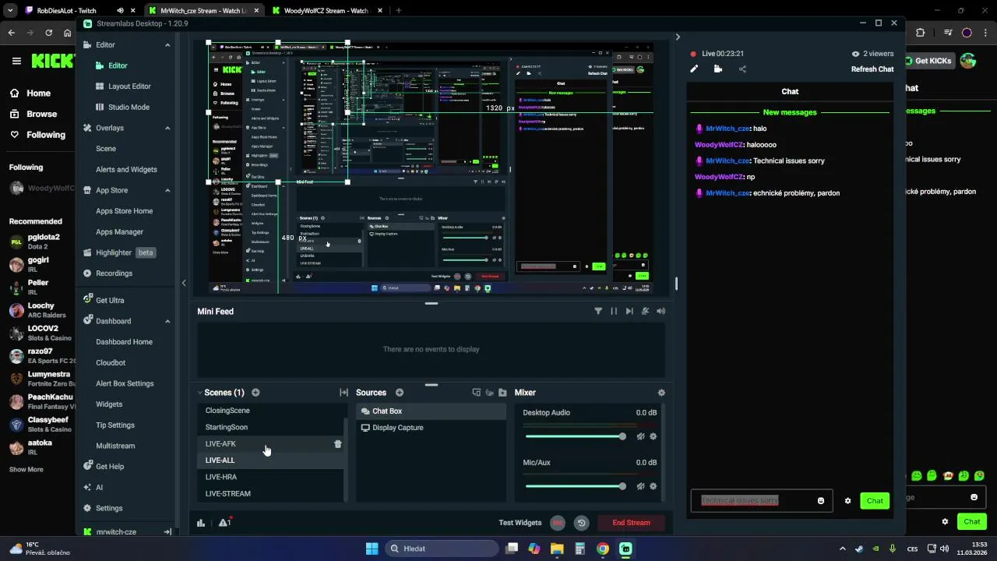
Task: Collapse the right chat panel chevron
Action: coord(677,37)
